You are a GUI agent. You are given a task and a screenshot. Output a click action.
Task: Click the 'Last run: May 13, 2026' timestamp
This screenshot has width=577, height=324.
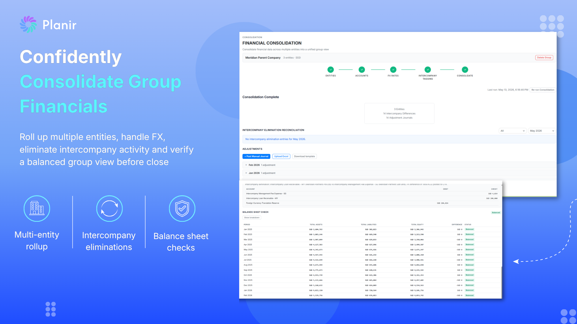(x=508, y=90)
